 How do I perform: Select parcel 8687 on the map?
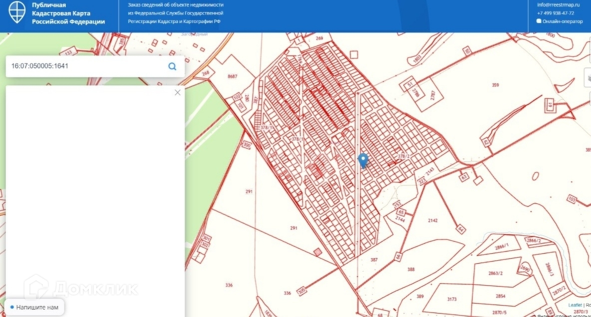click(233, 76)
